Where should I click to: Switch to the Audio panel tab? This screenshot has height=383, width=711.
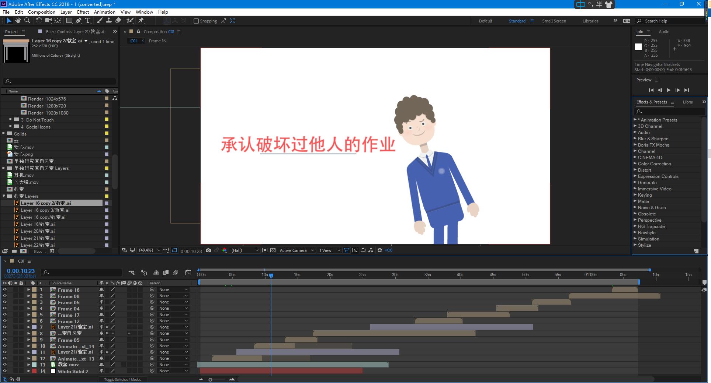(664, 32)
